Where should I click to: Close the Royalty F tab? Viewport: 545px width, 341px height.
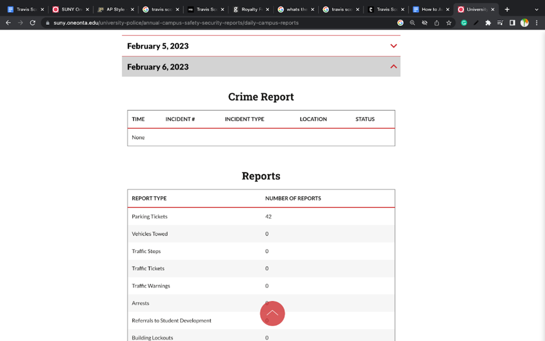point(267,9)
